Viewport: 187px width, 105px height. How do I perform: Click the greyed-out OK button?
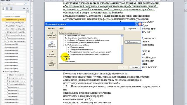[123, 67]
